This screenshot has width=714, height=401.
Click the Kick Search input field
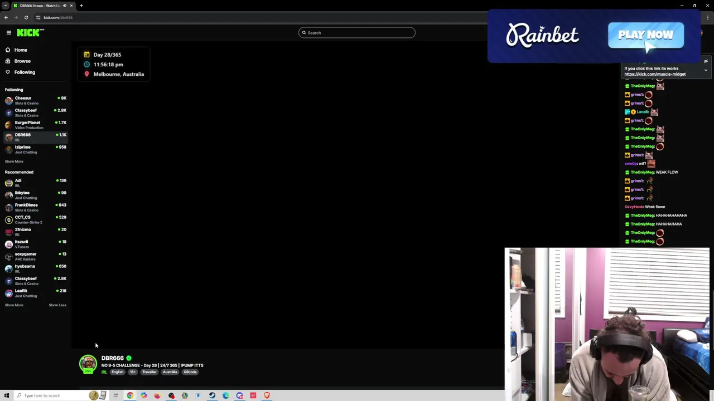[x=357, y=33]
